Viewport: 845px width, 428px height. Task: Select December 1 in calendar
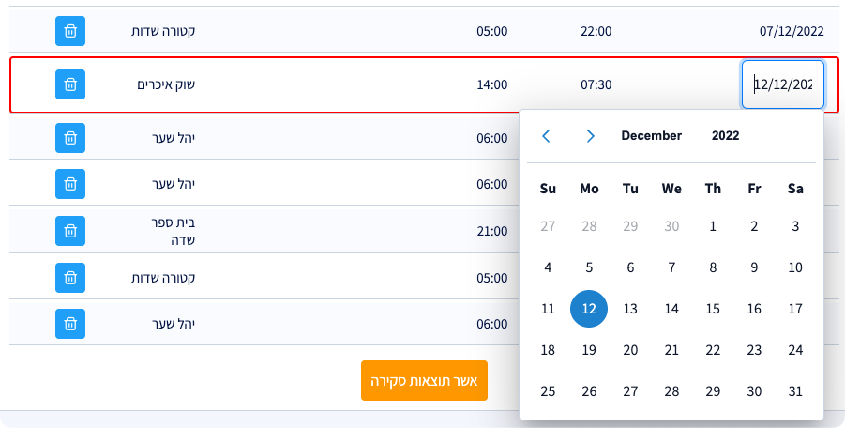(713, 226)
